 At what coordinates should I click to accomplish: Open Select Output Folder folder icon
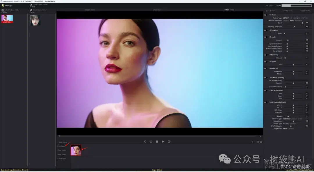[x=31, y=5]
